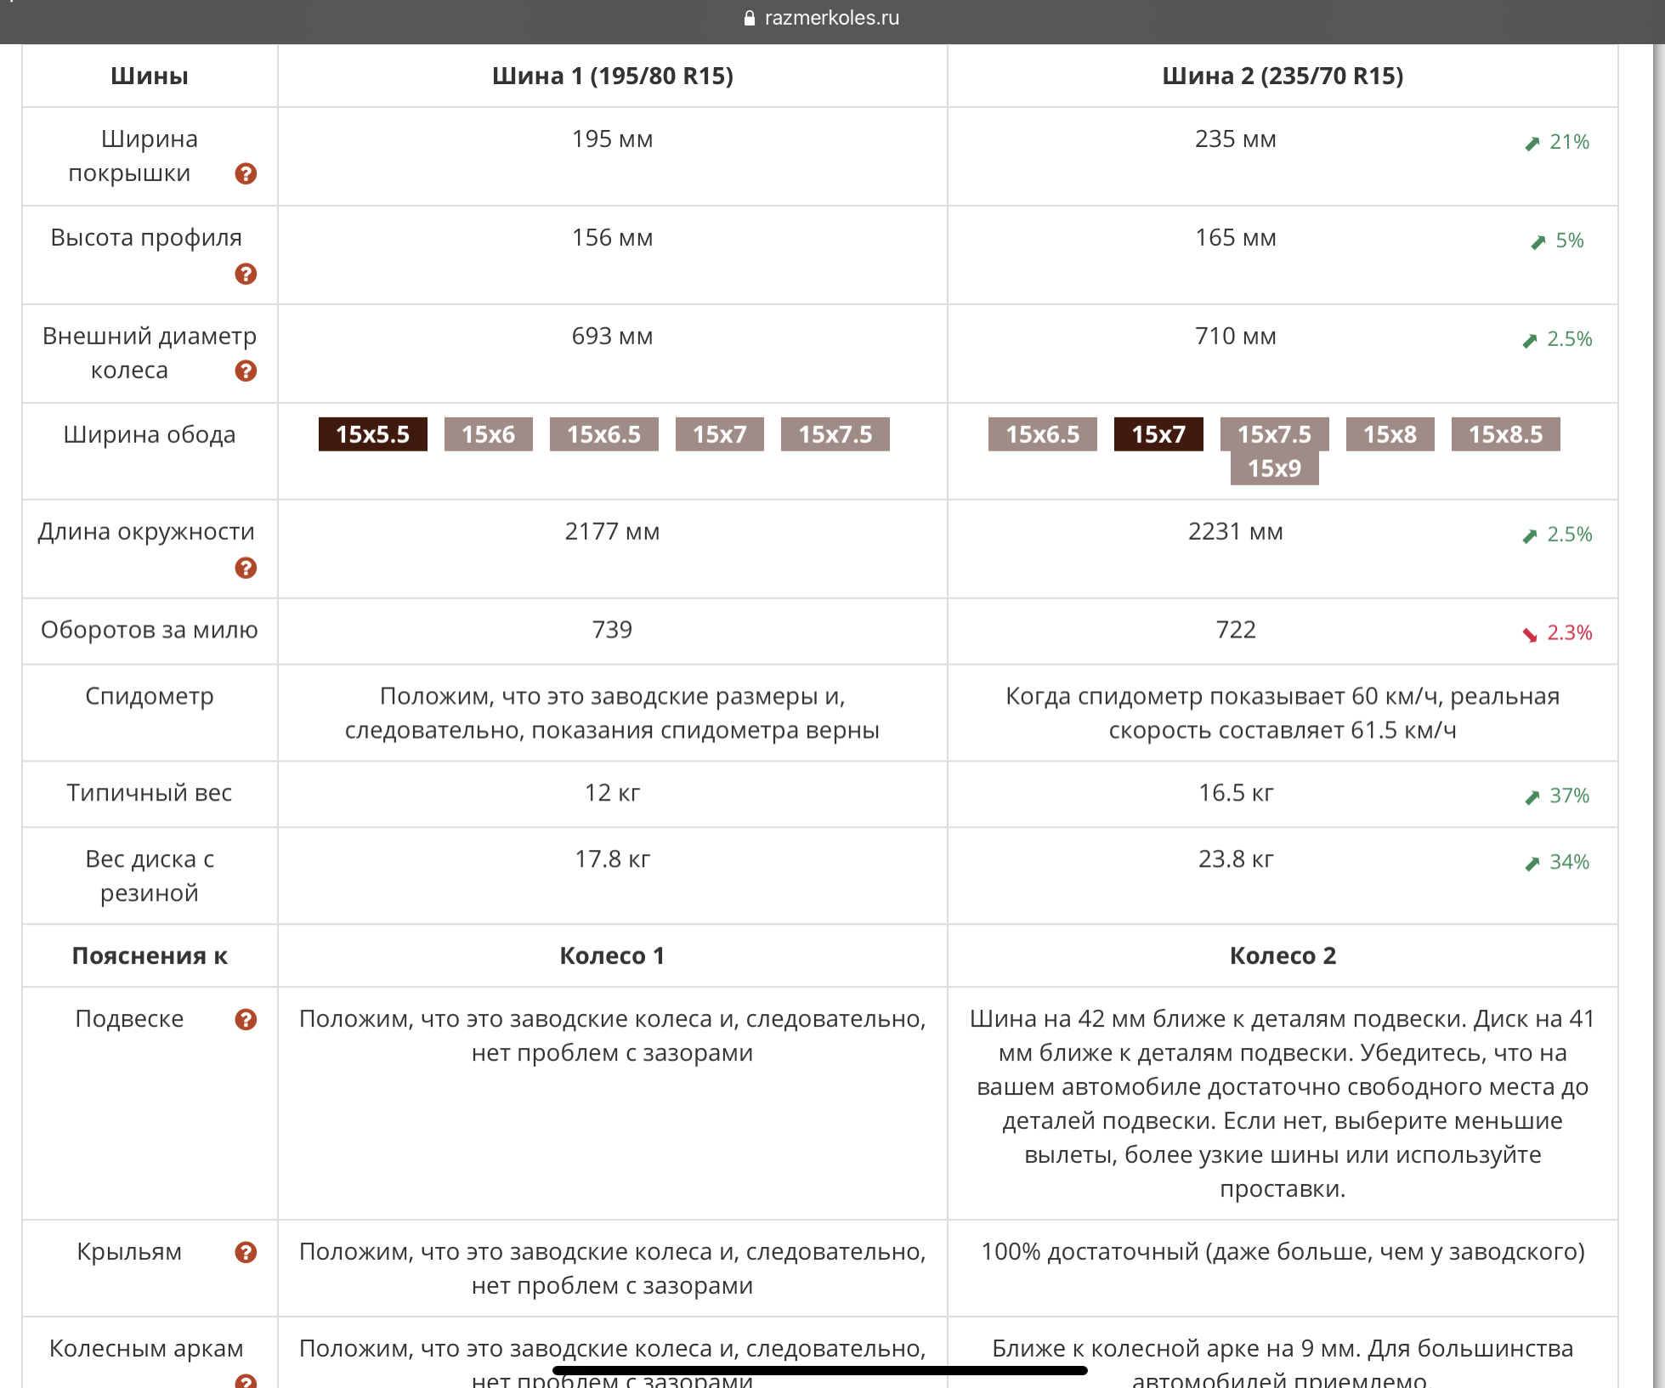Click the Вес диска с резиной label

pyautogui.click(x=150, y=876)
